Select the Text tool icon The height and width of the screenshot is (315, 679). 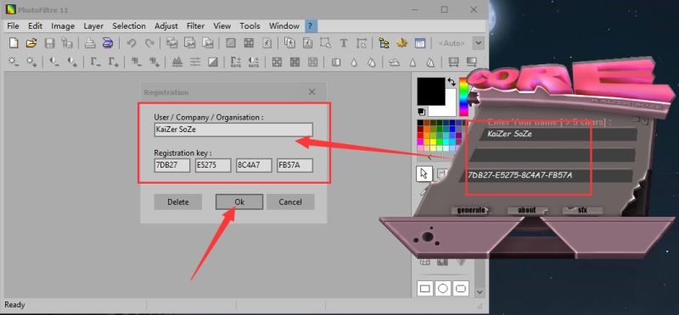[344, 43]
